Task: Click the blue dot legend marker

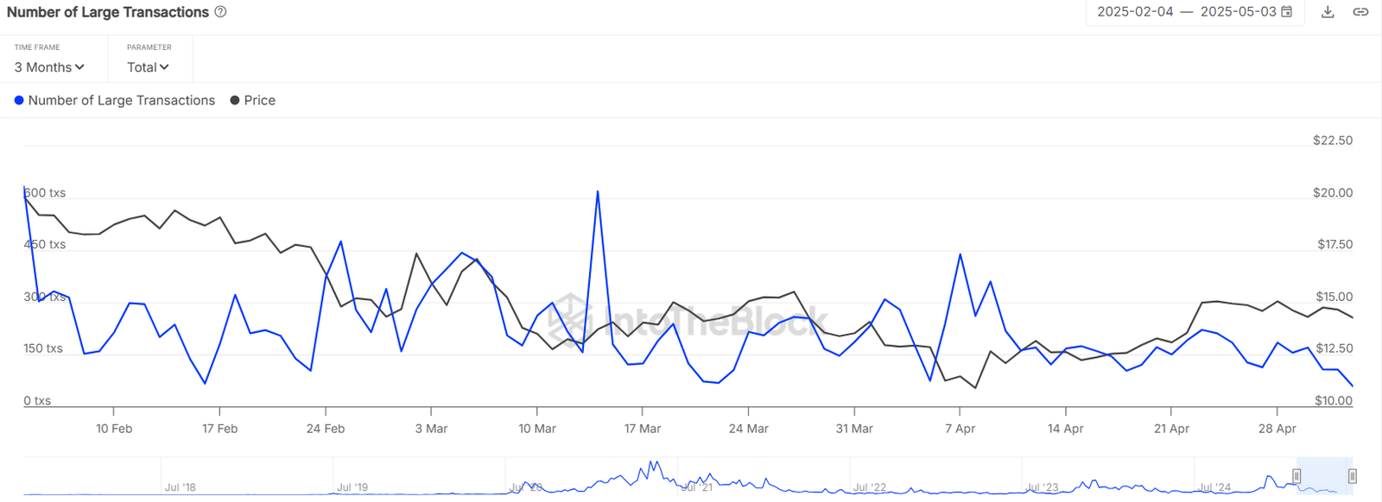Action: click(x=19, y=100)
